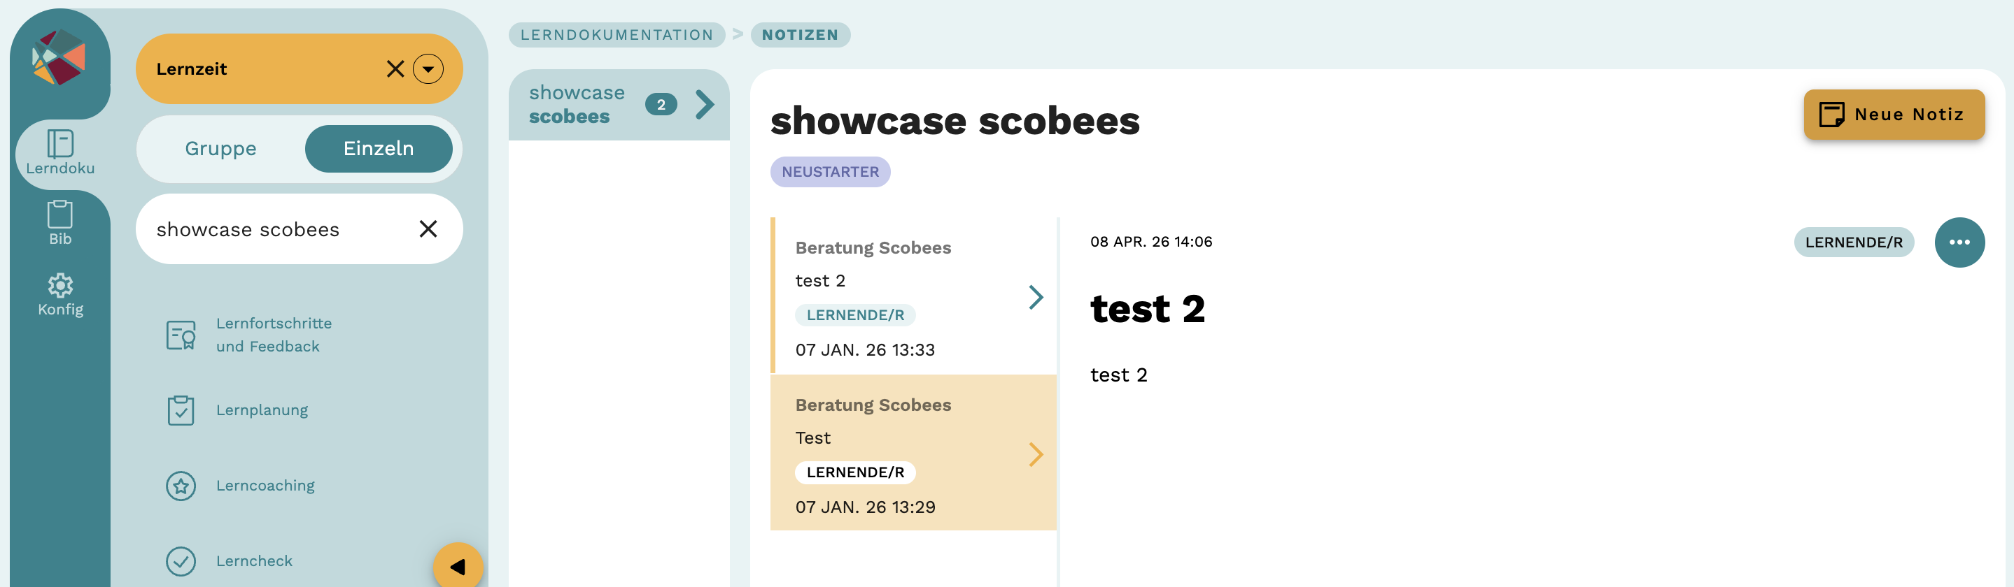Open Lerncoaching star icon
This screenshot has width=2014, height=587.
181,486
